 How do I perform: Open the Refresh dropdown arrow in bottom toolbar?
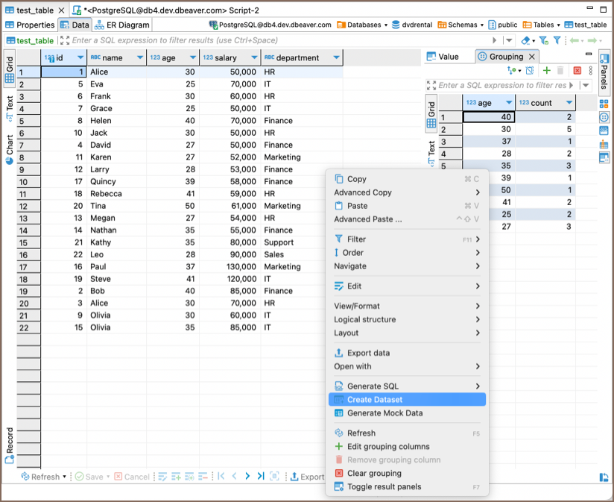[x=65, y=477]
